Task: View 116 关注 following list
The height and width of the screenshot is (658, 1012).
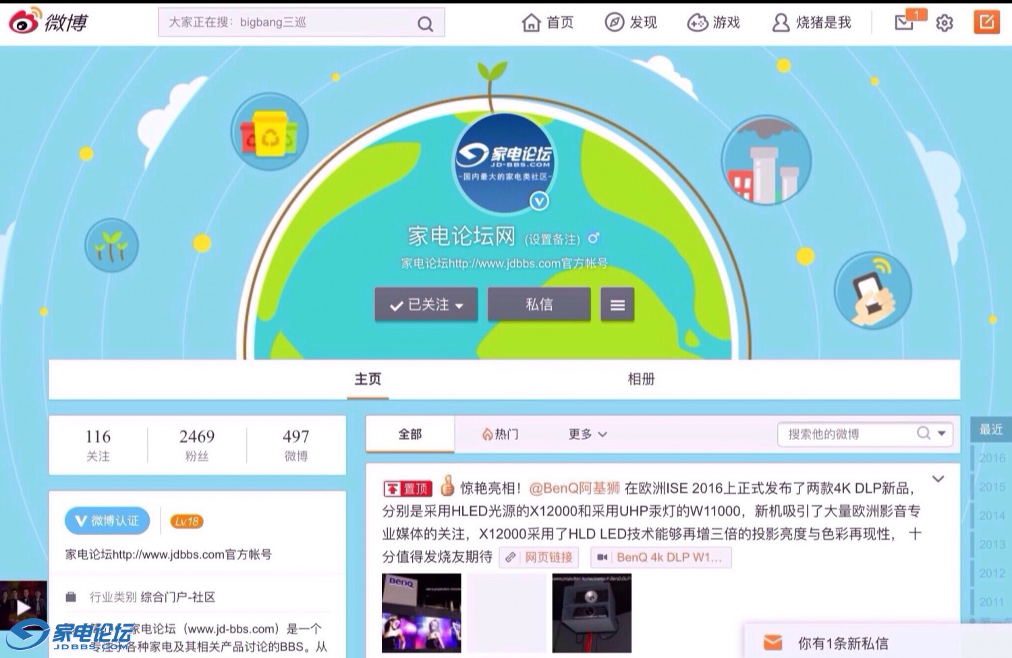Action: [98, 445]
